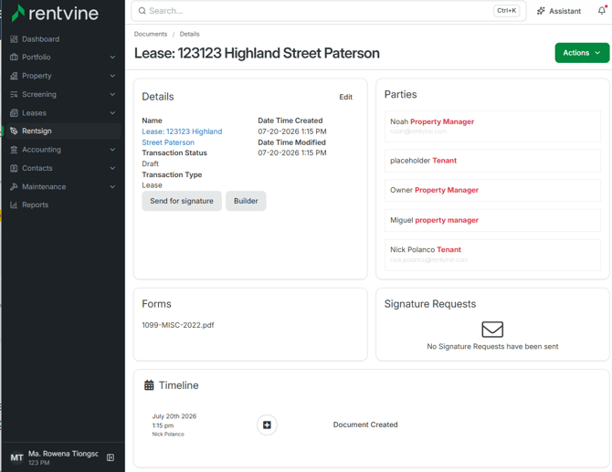Select Nick Polanco Tenant party
The height and width of the screenshot is (472, 612).
click(492, 255)
